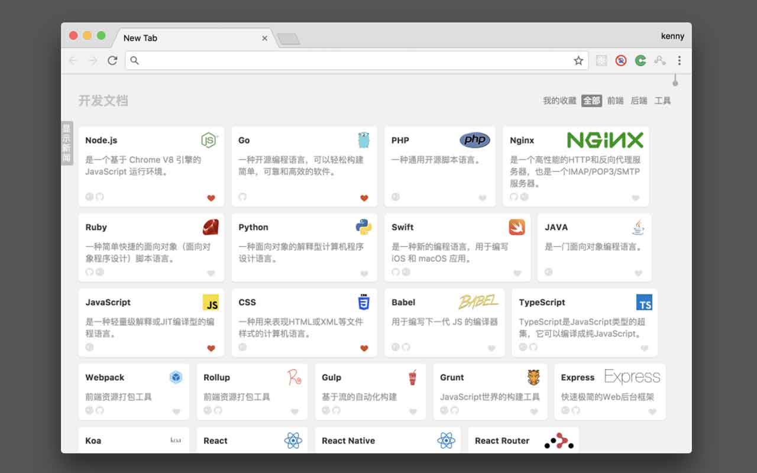Open the Rollup card title
Viewport: 757px width, 473px height.
(x=216, y=377)
